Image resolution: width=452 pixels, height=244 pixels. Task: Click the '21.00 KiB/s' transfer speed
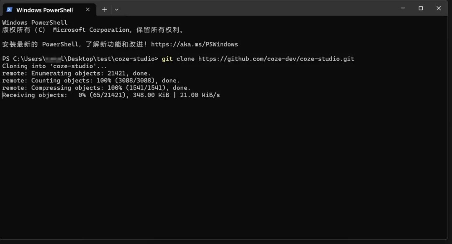click(200, 95)
